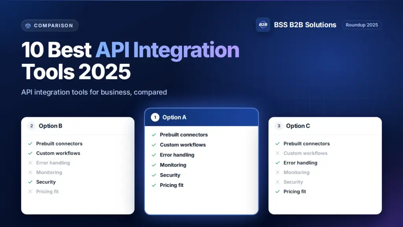403x227 pixels.
Task: Click 'Error handling' text in Option A
Action: pos(177,155)
